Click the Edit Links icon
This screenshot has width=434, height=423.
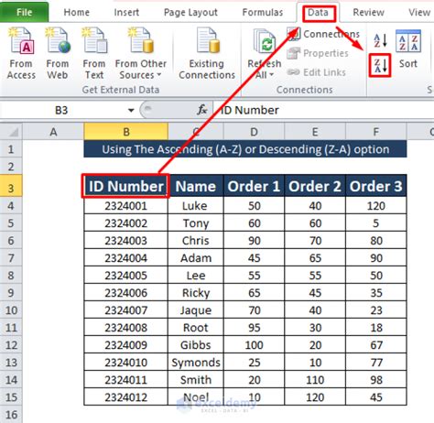pos(294,72)
